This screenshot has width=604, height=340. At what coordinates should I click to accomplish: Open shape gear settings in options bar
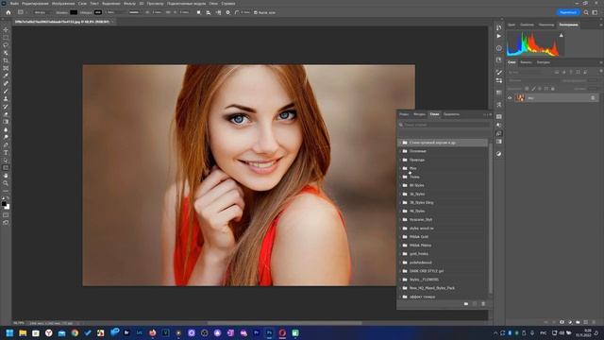tap(228, 12)
